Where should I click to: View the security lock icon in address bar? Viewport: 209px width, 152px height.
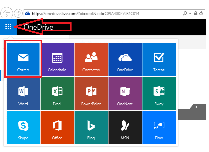tap(196, 13)
